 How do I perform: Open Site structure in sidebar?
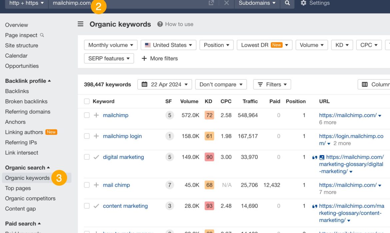click(x=22, y=46)
